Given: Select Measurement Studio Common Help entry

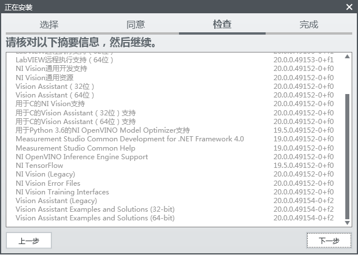Looking at the screenshot, I should point(76,148).
